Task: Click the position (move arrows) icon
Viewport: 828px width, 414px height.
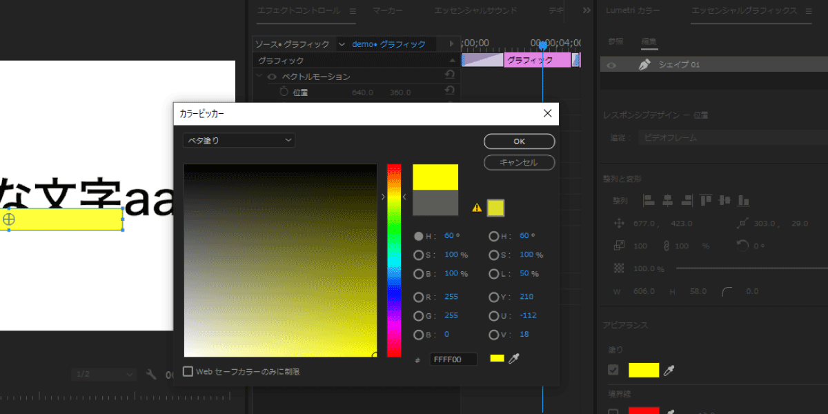Action: (x=619, y=224)
